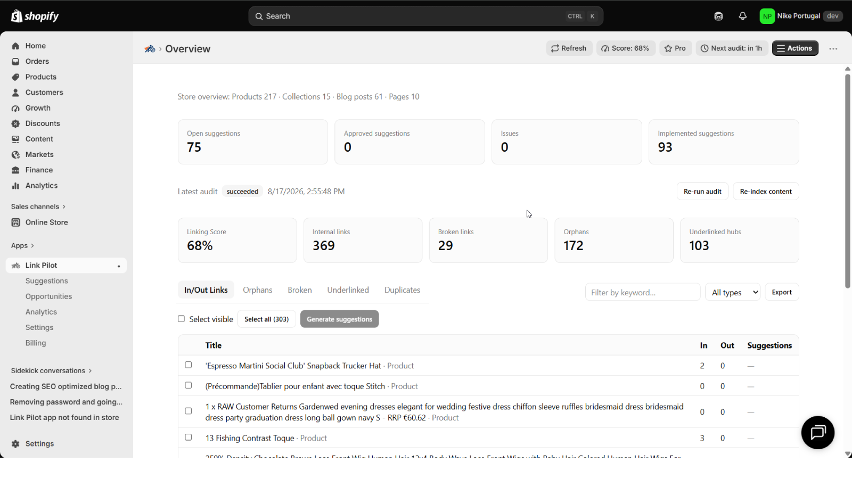
Task: Click the Analytics bar chart icon
Action: [15, 186]
